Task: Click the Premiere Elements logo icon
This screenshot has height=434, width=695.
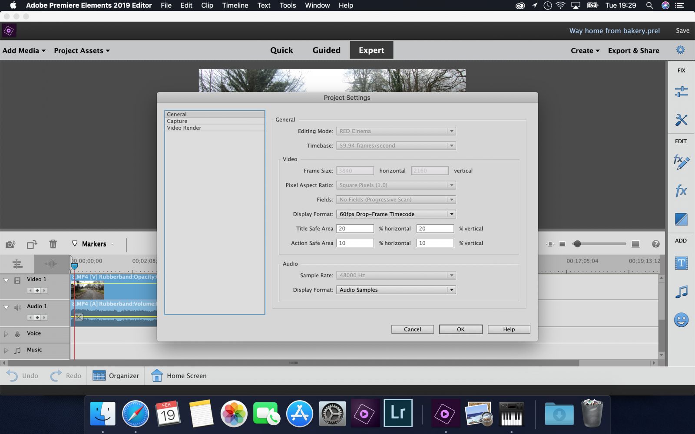Action: pyautogui.click(x=9, y=31)
